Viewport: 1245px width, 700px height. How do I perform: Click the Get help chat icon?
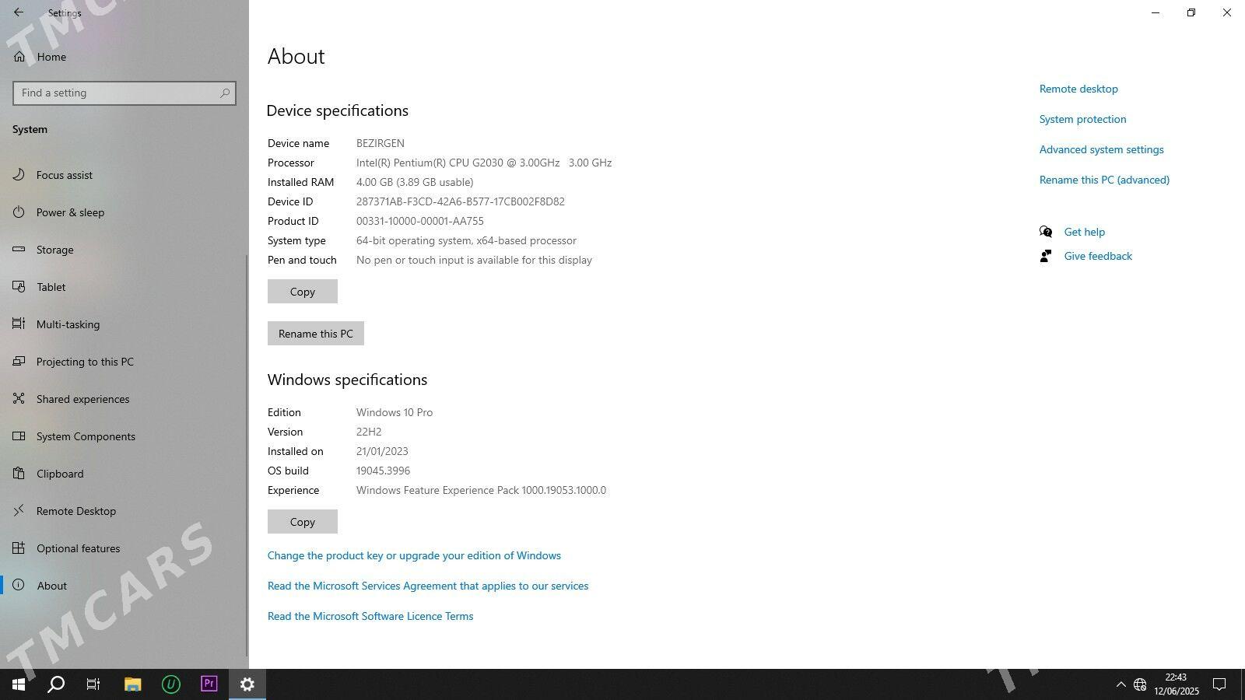1046,232
